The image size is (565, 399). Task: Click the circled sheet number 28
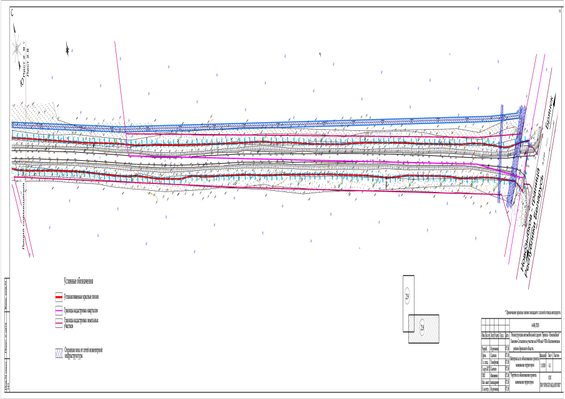tap(422, 328)
